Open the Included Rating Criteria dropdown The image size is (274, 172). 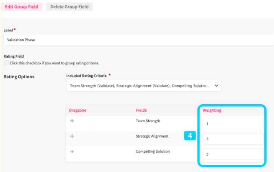pos(143,86)
